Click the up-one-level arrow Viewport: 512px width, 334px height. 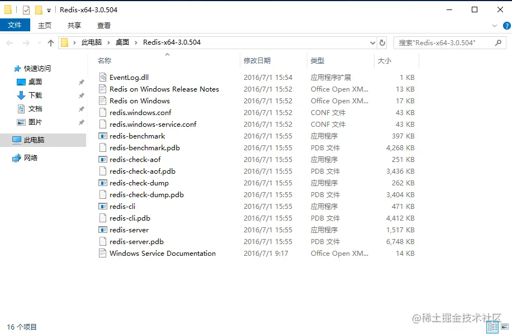[x=51, y=42]
